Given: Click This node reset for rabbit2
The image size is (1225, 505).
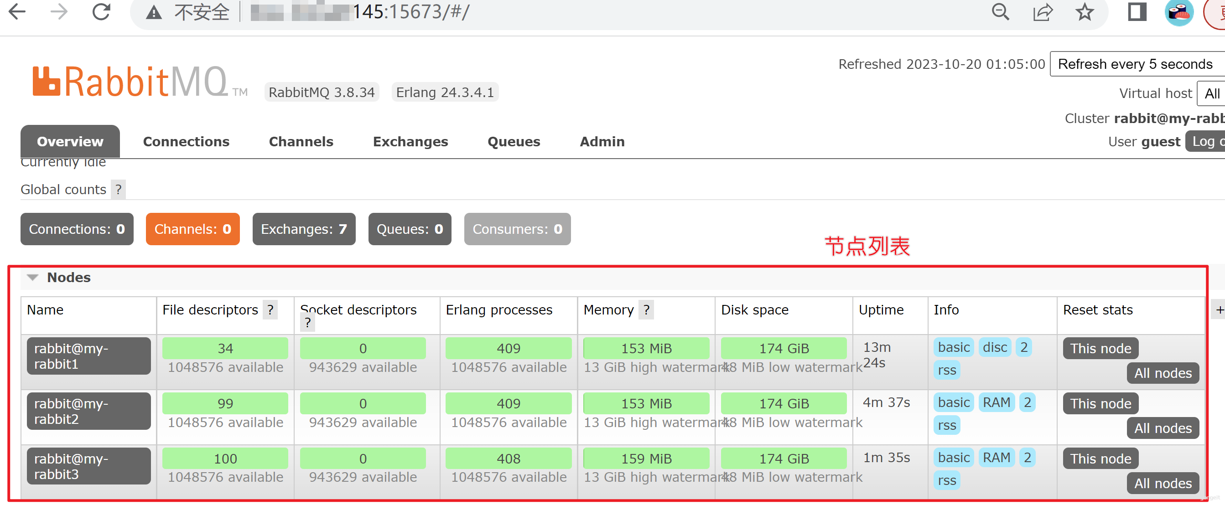Looking at the screenshot, I should [1100, 403].
